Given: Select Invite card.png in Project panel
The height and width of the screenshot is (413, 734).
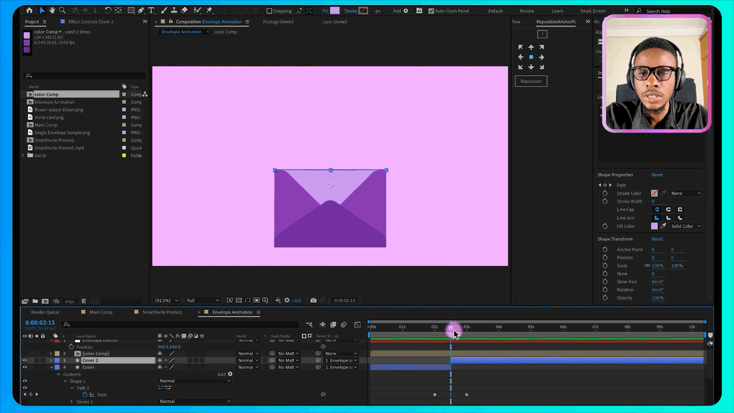Looking at the screenshot, I should pyautogui.click(x=49, y=117).
